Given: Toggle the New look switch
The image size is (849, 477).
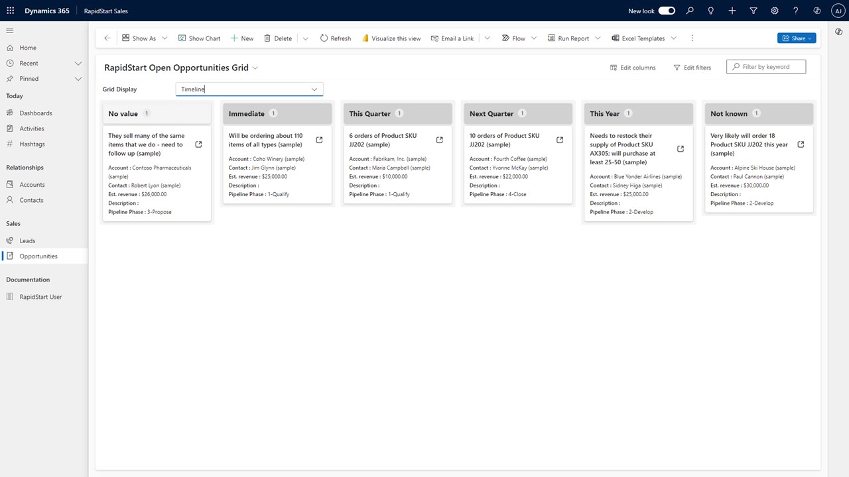Looking at the screenshot, I should (x=667, y=11).
